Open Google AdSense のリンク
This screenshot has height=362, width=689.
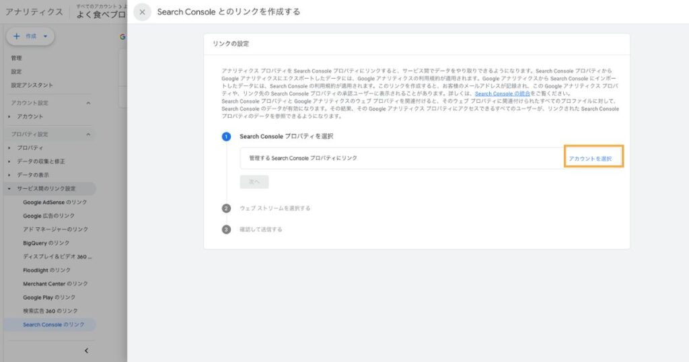pos(55,202)
